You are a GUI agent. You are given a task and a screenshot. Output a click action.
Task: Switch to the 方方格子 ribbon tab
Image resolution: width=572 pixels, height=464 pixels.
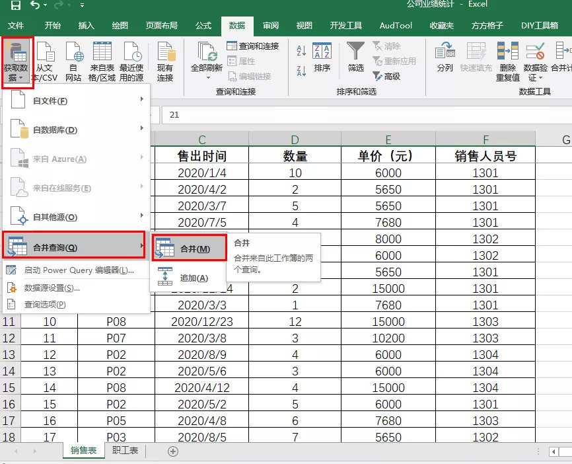487,26
